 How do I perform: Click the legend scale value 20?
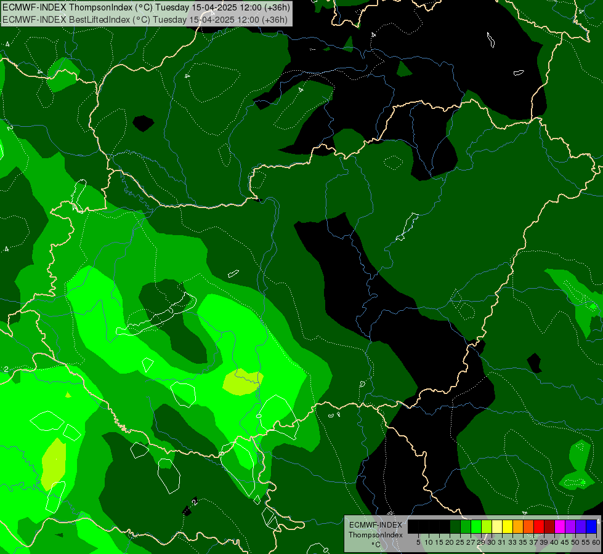coord(450,542)
